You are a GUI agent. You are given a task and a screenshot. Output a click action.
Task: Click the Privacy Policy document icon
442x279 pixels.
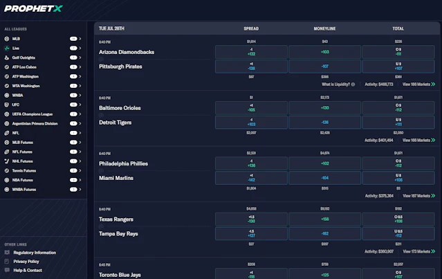(7, 261)
